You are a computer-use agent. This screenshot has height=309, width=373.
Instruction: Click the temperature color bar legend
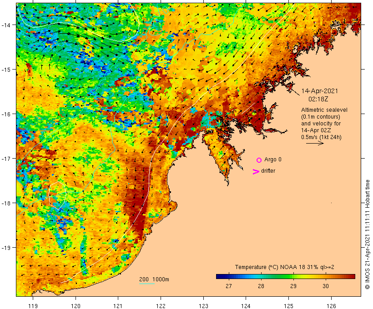(x=286, y=276)
